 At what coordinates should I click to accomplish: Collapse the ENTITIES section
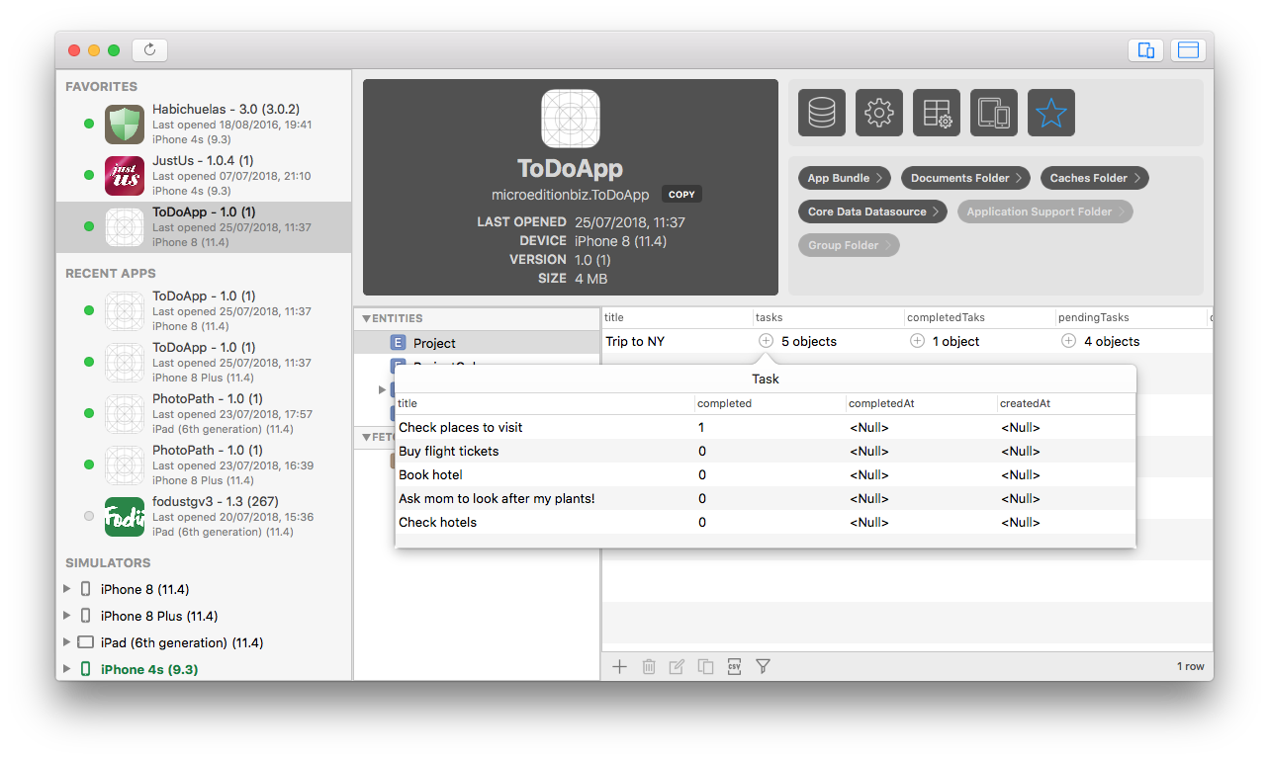[367, 318]
